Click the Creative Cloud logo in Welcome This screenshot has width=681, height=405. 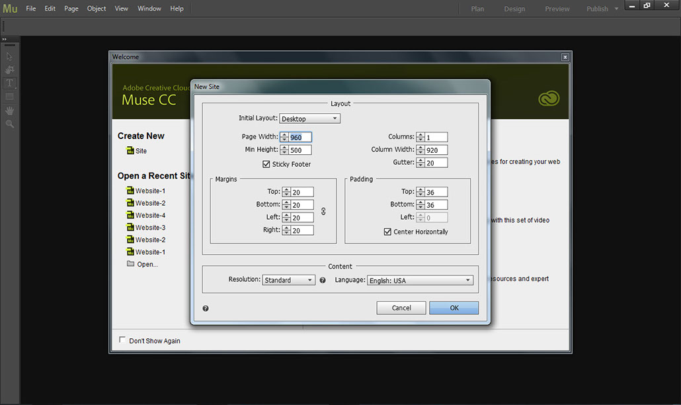tap(549, 98)
